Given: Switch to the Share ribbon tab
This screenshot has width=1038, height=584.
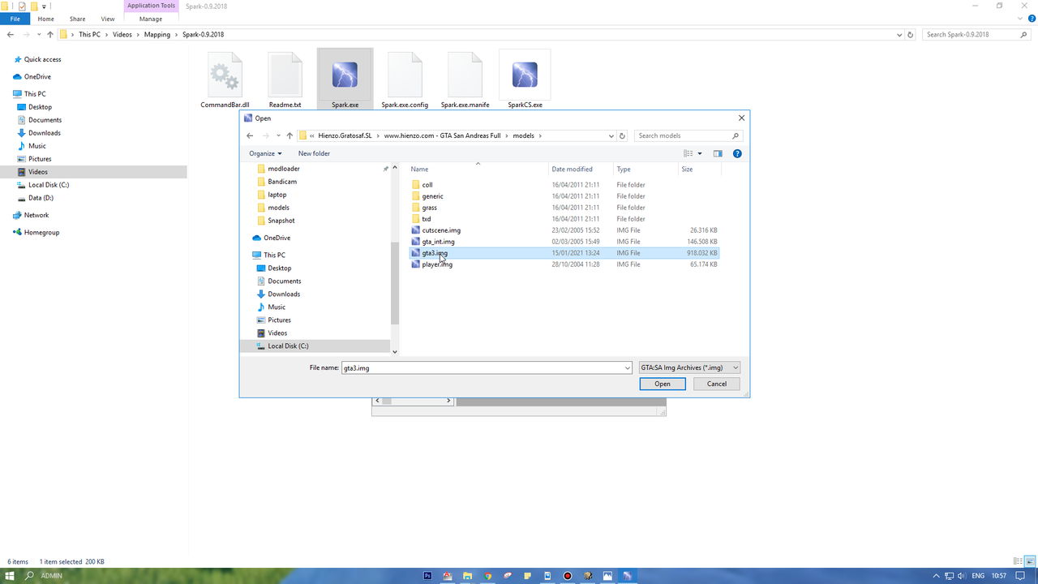Looking at the screenshot, I should [77, 19].
